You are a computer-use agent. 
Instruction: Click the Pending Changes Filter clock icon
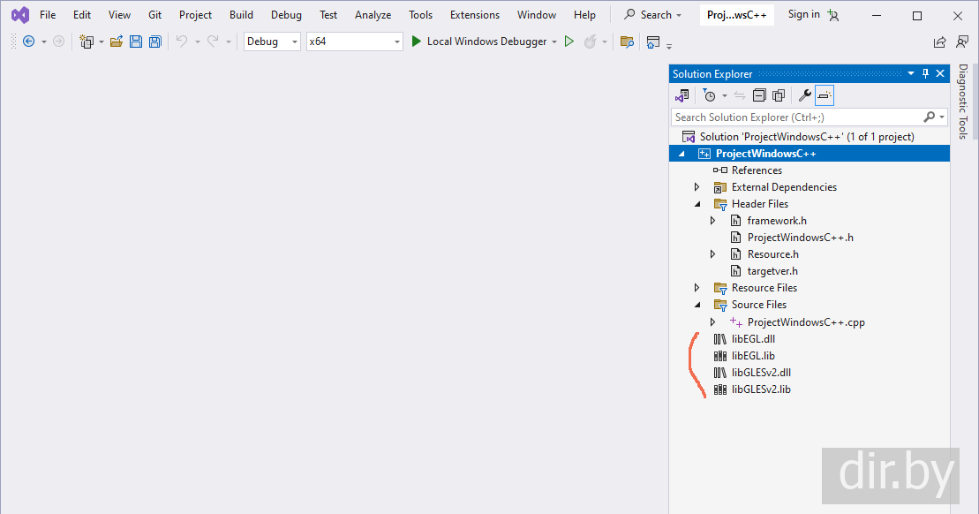[x=709, y=95]
